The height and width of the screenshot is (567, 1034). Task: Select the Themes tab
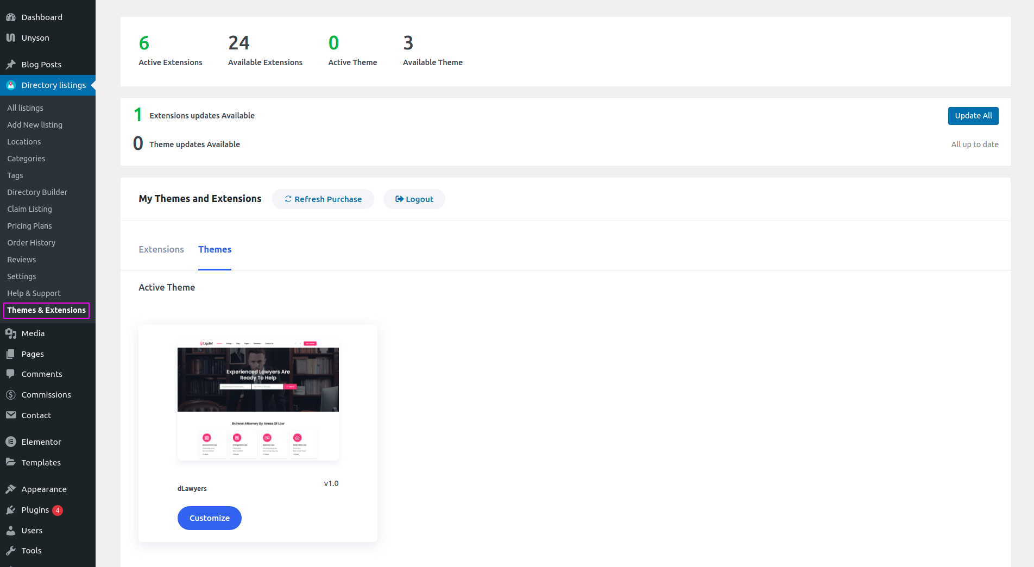pos(215,249)
